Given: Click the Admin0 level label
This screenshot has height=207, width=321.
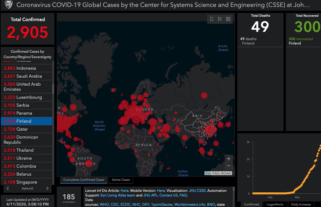Looking at the screenshot, I should tap(28, 188).
